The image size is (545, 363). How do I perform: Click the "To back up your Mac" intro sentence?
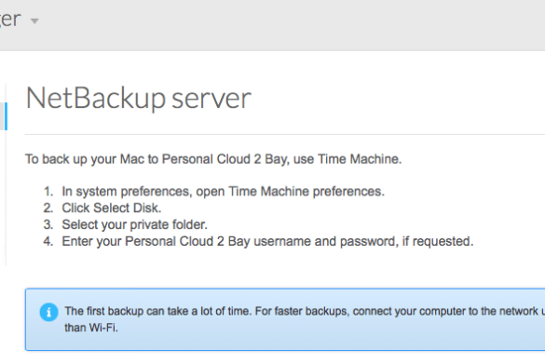213,159
